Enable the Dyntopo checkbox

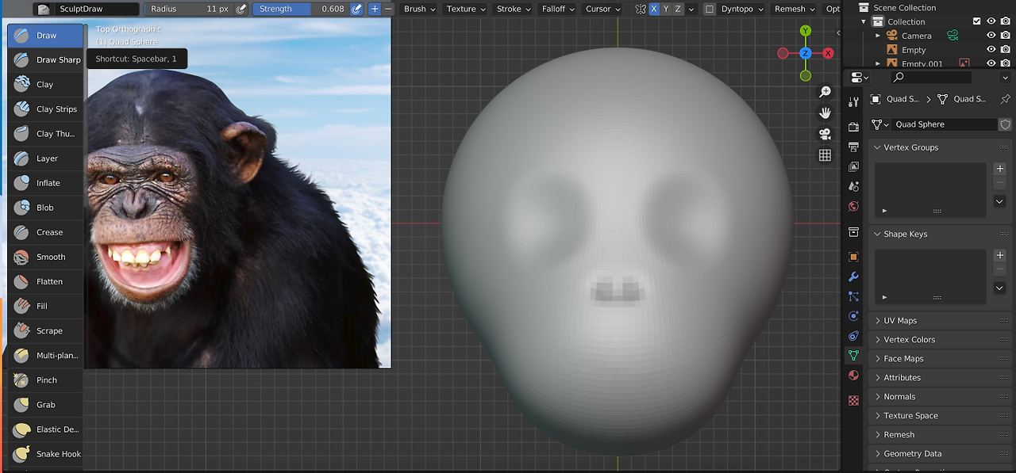pyautogui.click(x=710, y=9)
